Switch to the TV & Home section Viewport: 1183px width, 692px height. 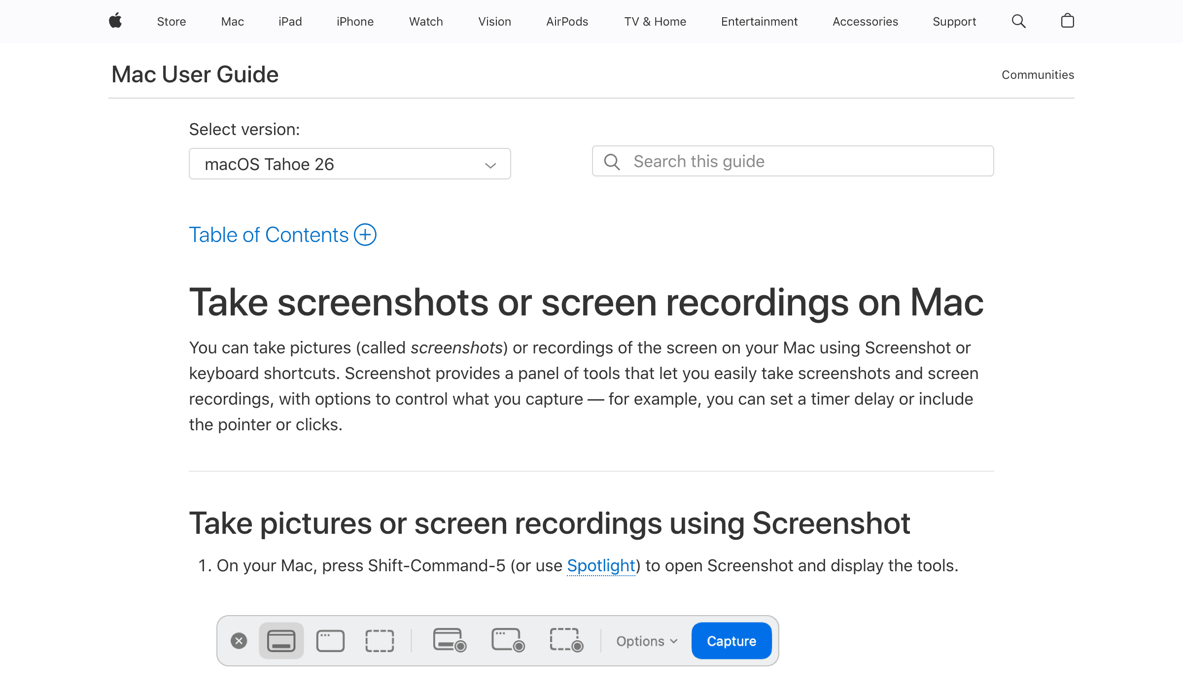tap(655, 22)
